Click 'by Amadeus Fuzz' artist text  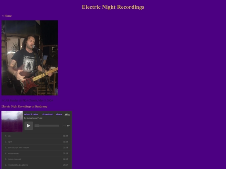click(33, 118)
